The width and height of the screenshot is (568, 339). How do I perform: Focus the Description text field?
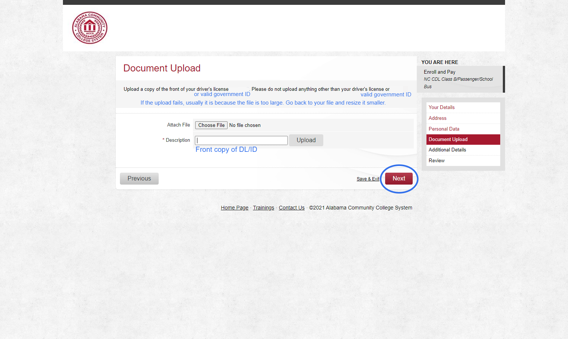tap(241, 140)
